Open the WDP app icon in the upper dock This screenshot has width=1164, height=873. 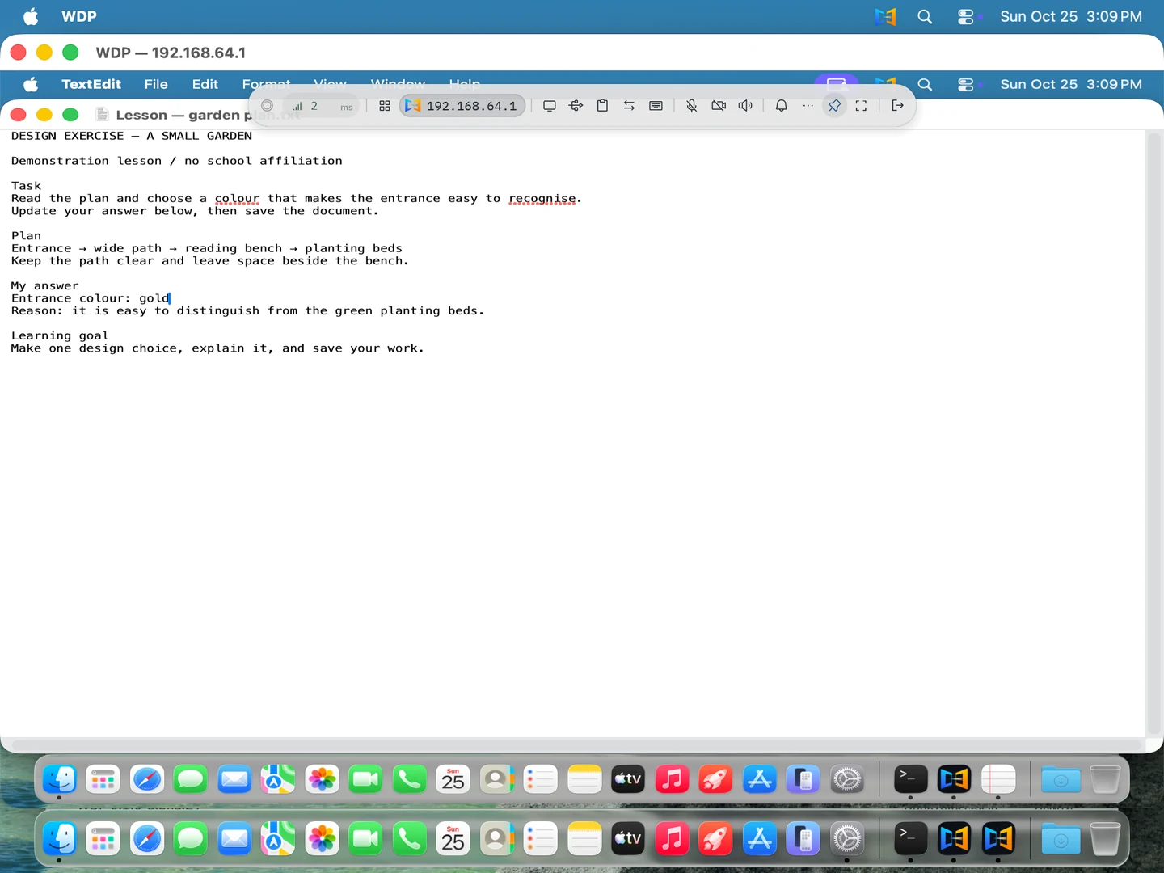954,779
